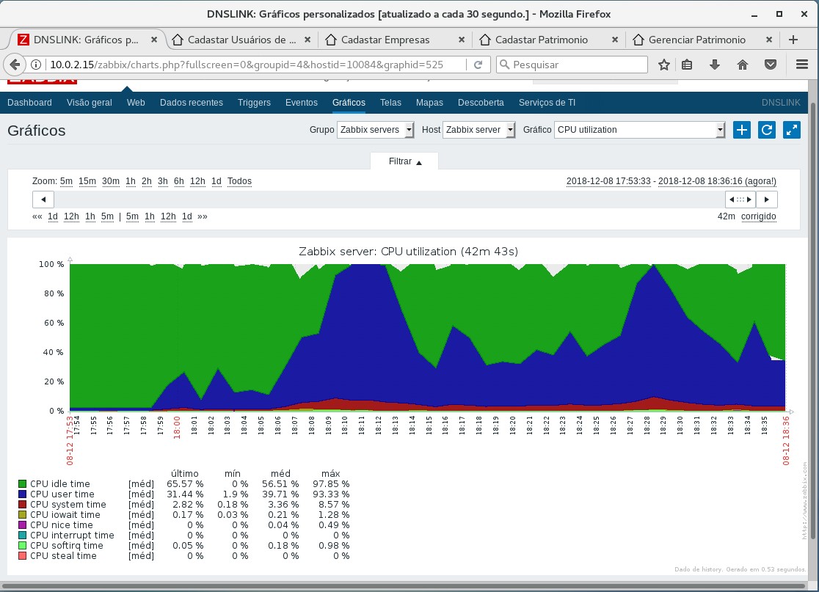Click the dark red CPU system time swatch
Viewport: 819px width, 592px height.
tap(22, 504)
